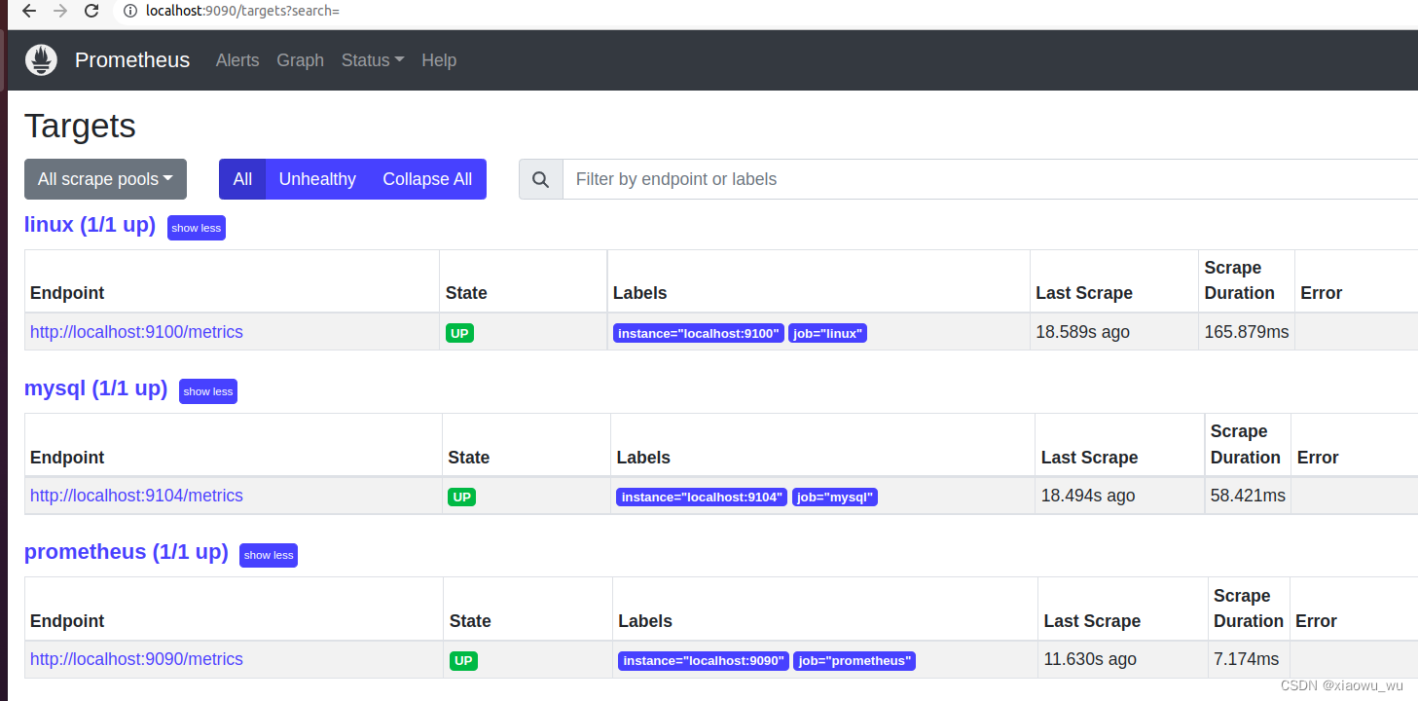This screenshot has height=701, width=1418.
Task: Click the 7.174ms scrape duration
Action: point(1247,659)
